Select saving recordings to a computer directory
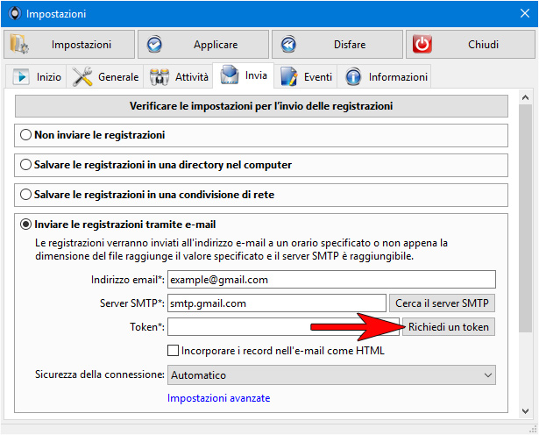This screenshot has height=435, width=539. point(25,165)
